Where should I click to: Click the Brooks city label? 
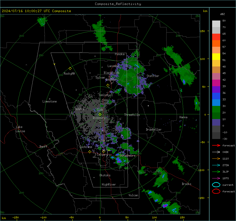point(186,184)
